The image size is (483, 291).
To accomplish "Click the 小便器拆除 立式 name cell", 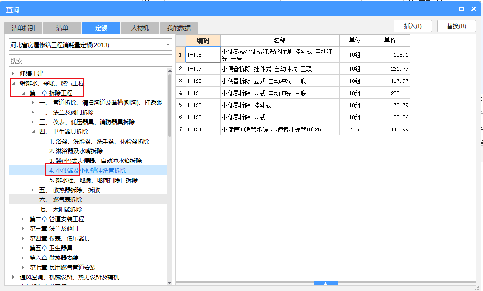I will coord(280,117).
